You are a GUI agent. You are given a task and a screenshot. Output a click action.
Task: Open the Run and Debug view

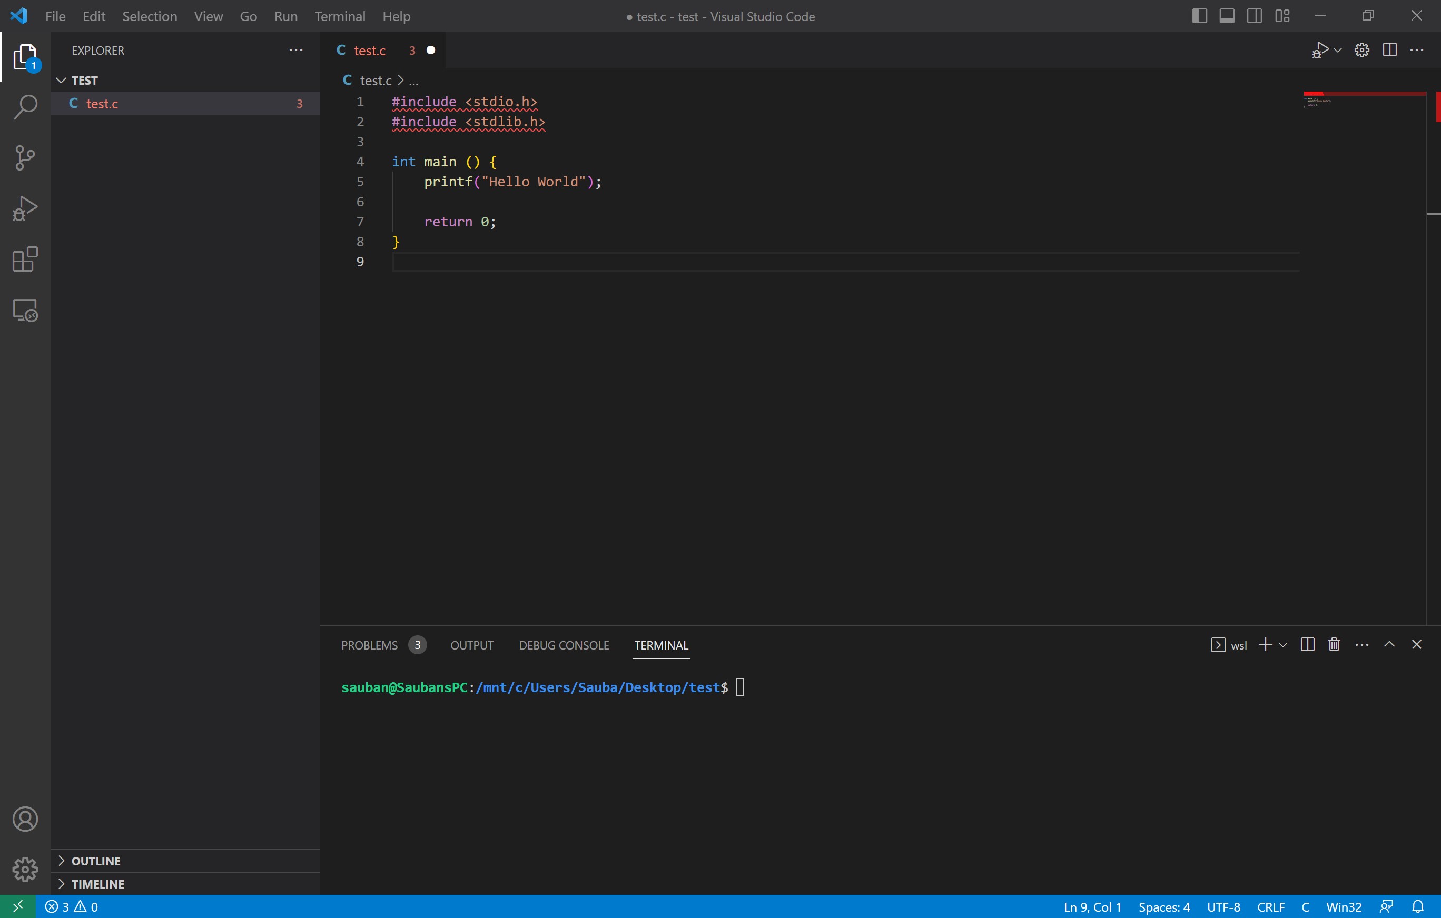tap(25, 209)
